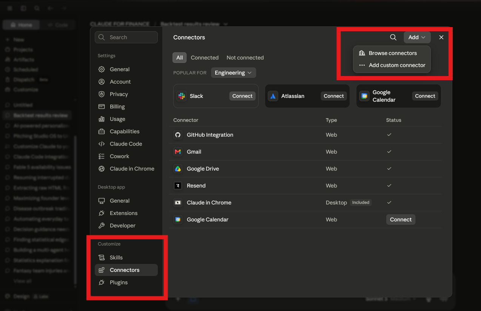Open Billing settings via its card icon

[x=102, y=107]
